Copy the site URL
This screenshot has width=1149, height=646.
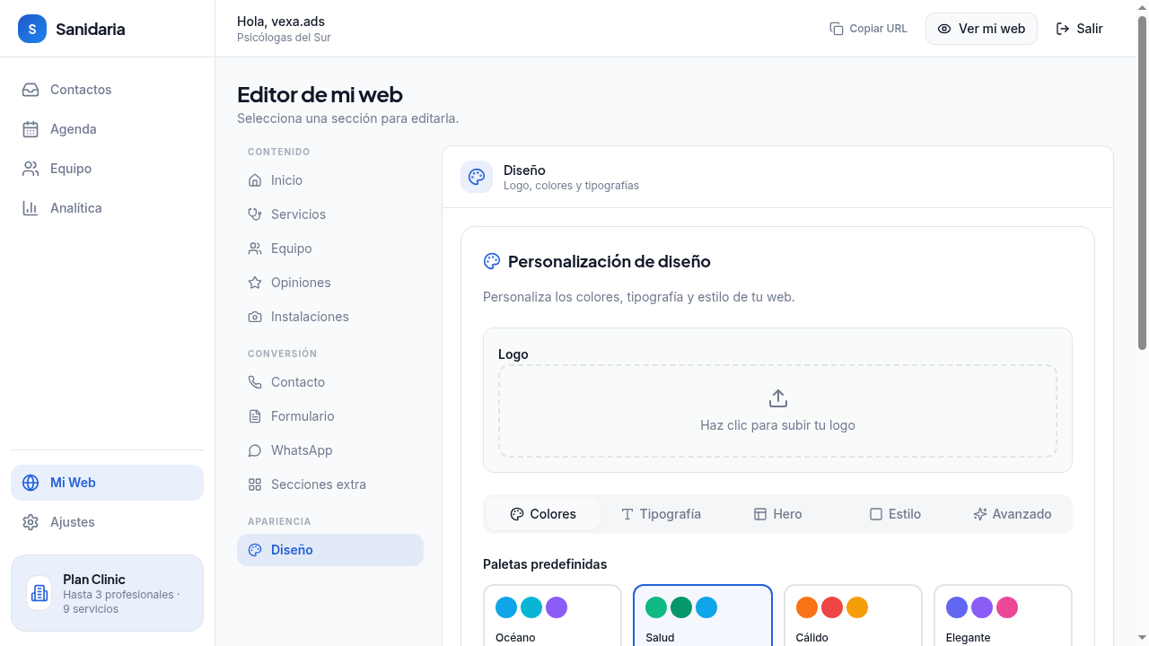[x=869, y=29]
